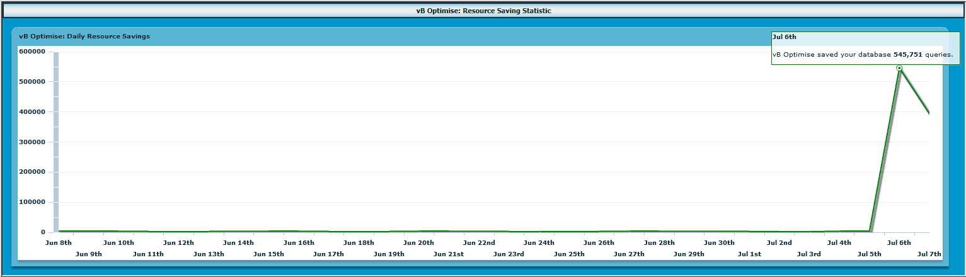The image size is (966, 277).
Task: Click the Jun 25th date label
Action: tap(569, 254)
